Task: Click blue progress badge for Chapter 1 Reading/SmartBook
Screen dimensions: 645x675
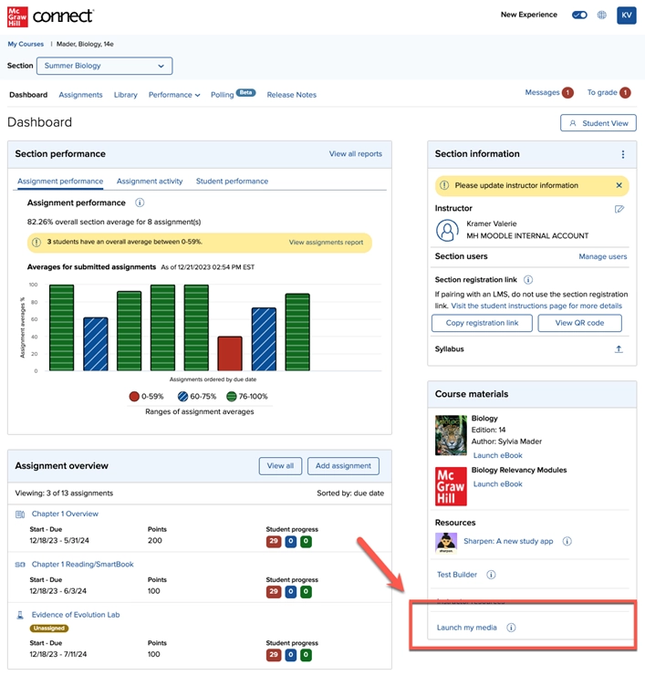Action: (291, 592)
